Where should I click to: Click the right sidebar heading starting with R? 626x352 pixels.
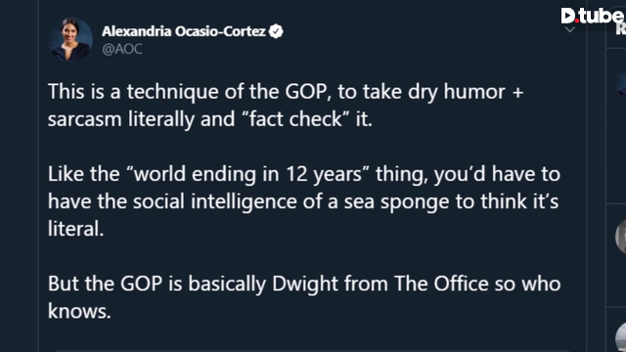(x=621, y=28)
